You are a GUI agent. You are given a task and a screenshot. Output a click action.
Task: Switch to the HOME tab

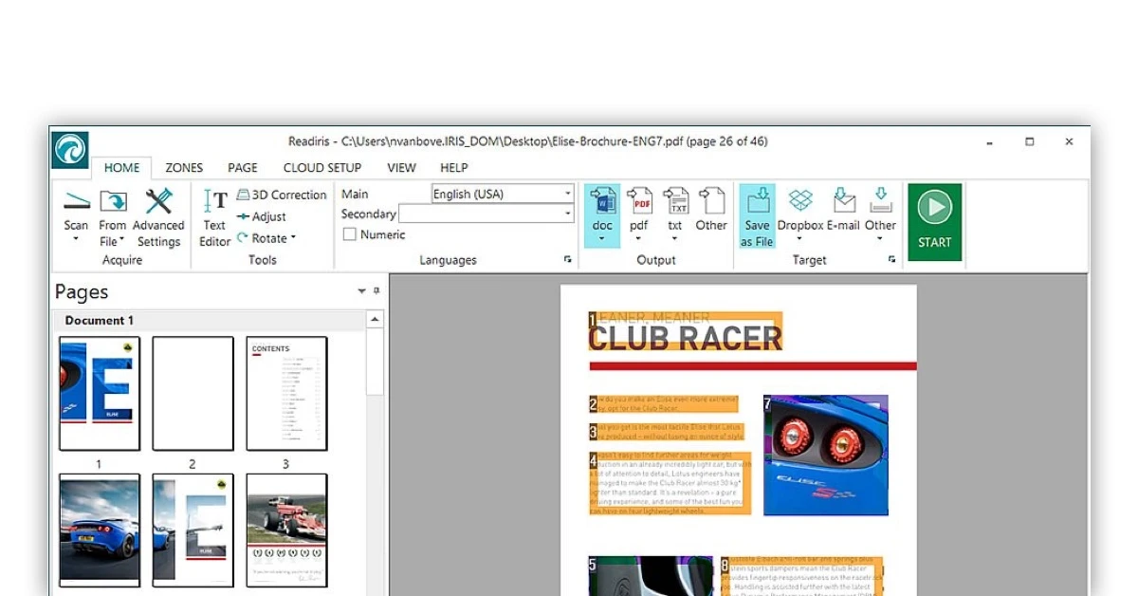pos(121,167)
